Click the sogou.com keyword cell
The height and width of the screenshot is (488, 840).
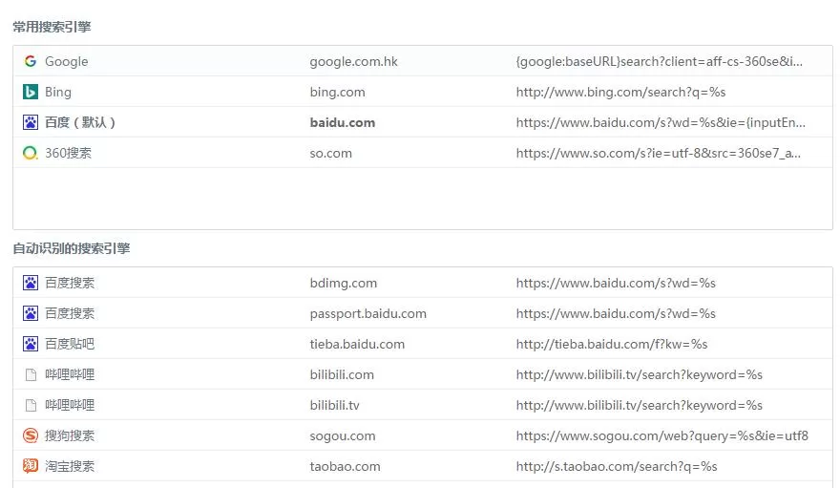343,436
